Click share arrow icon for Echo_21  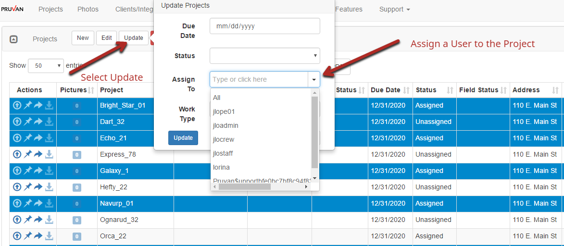point(38,138)
